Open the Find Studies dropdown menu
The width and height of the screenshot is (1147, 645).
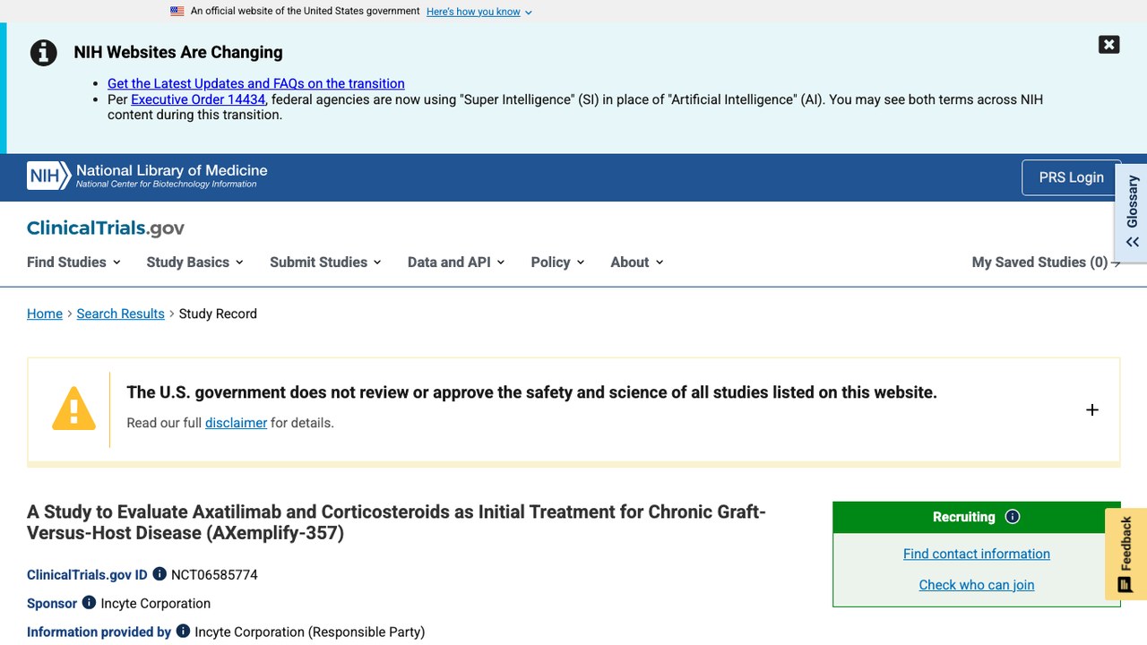point(73,262)
